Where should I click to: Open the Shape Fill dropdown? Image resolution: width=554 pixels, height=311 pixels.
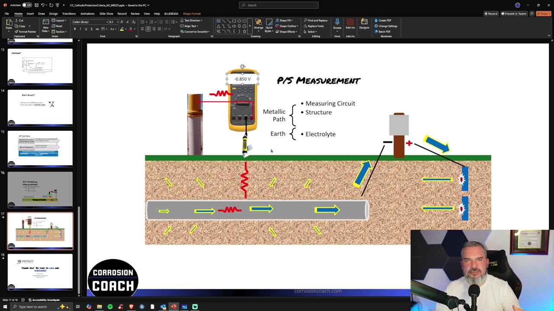[x=284, y=20]
